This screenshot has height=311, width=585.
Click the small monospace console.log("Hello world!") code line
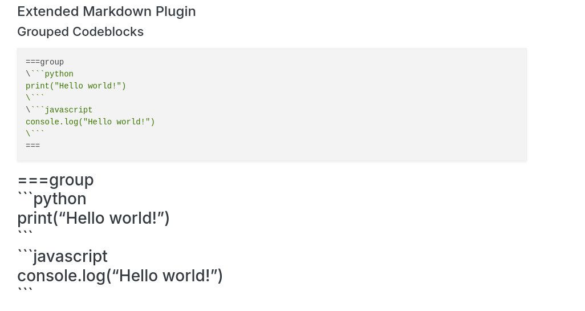(90, 122)
